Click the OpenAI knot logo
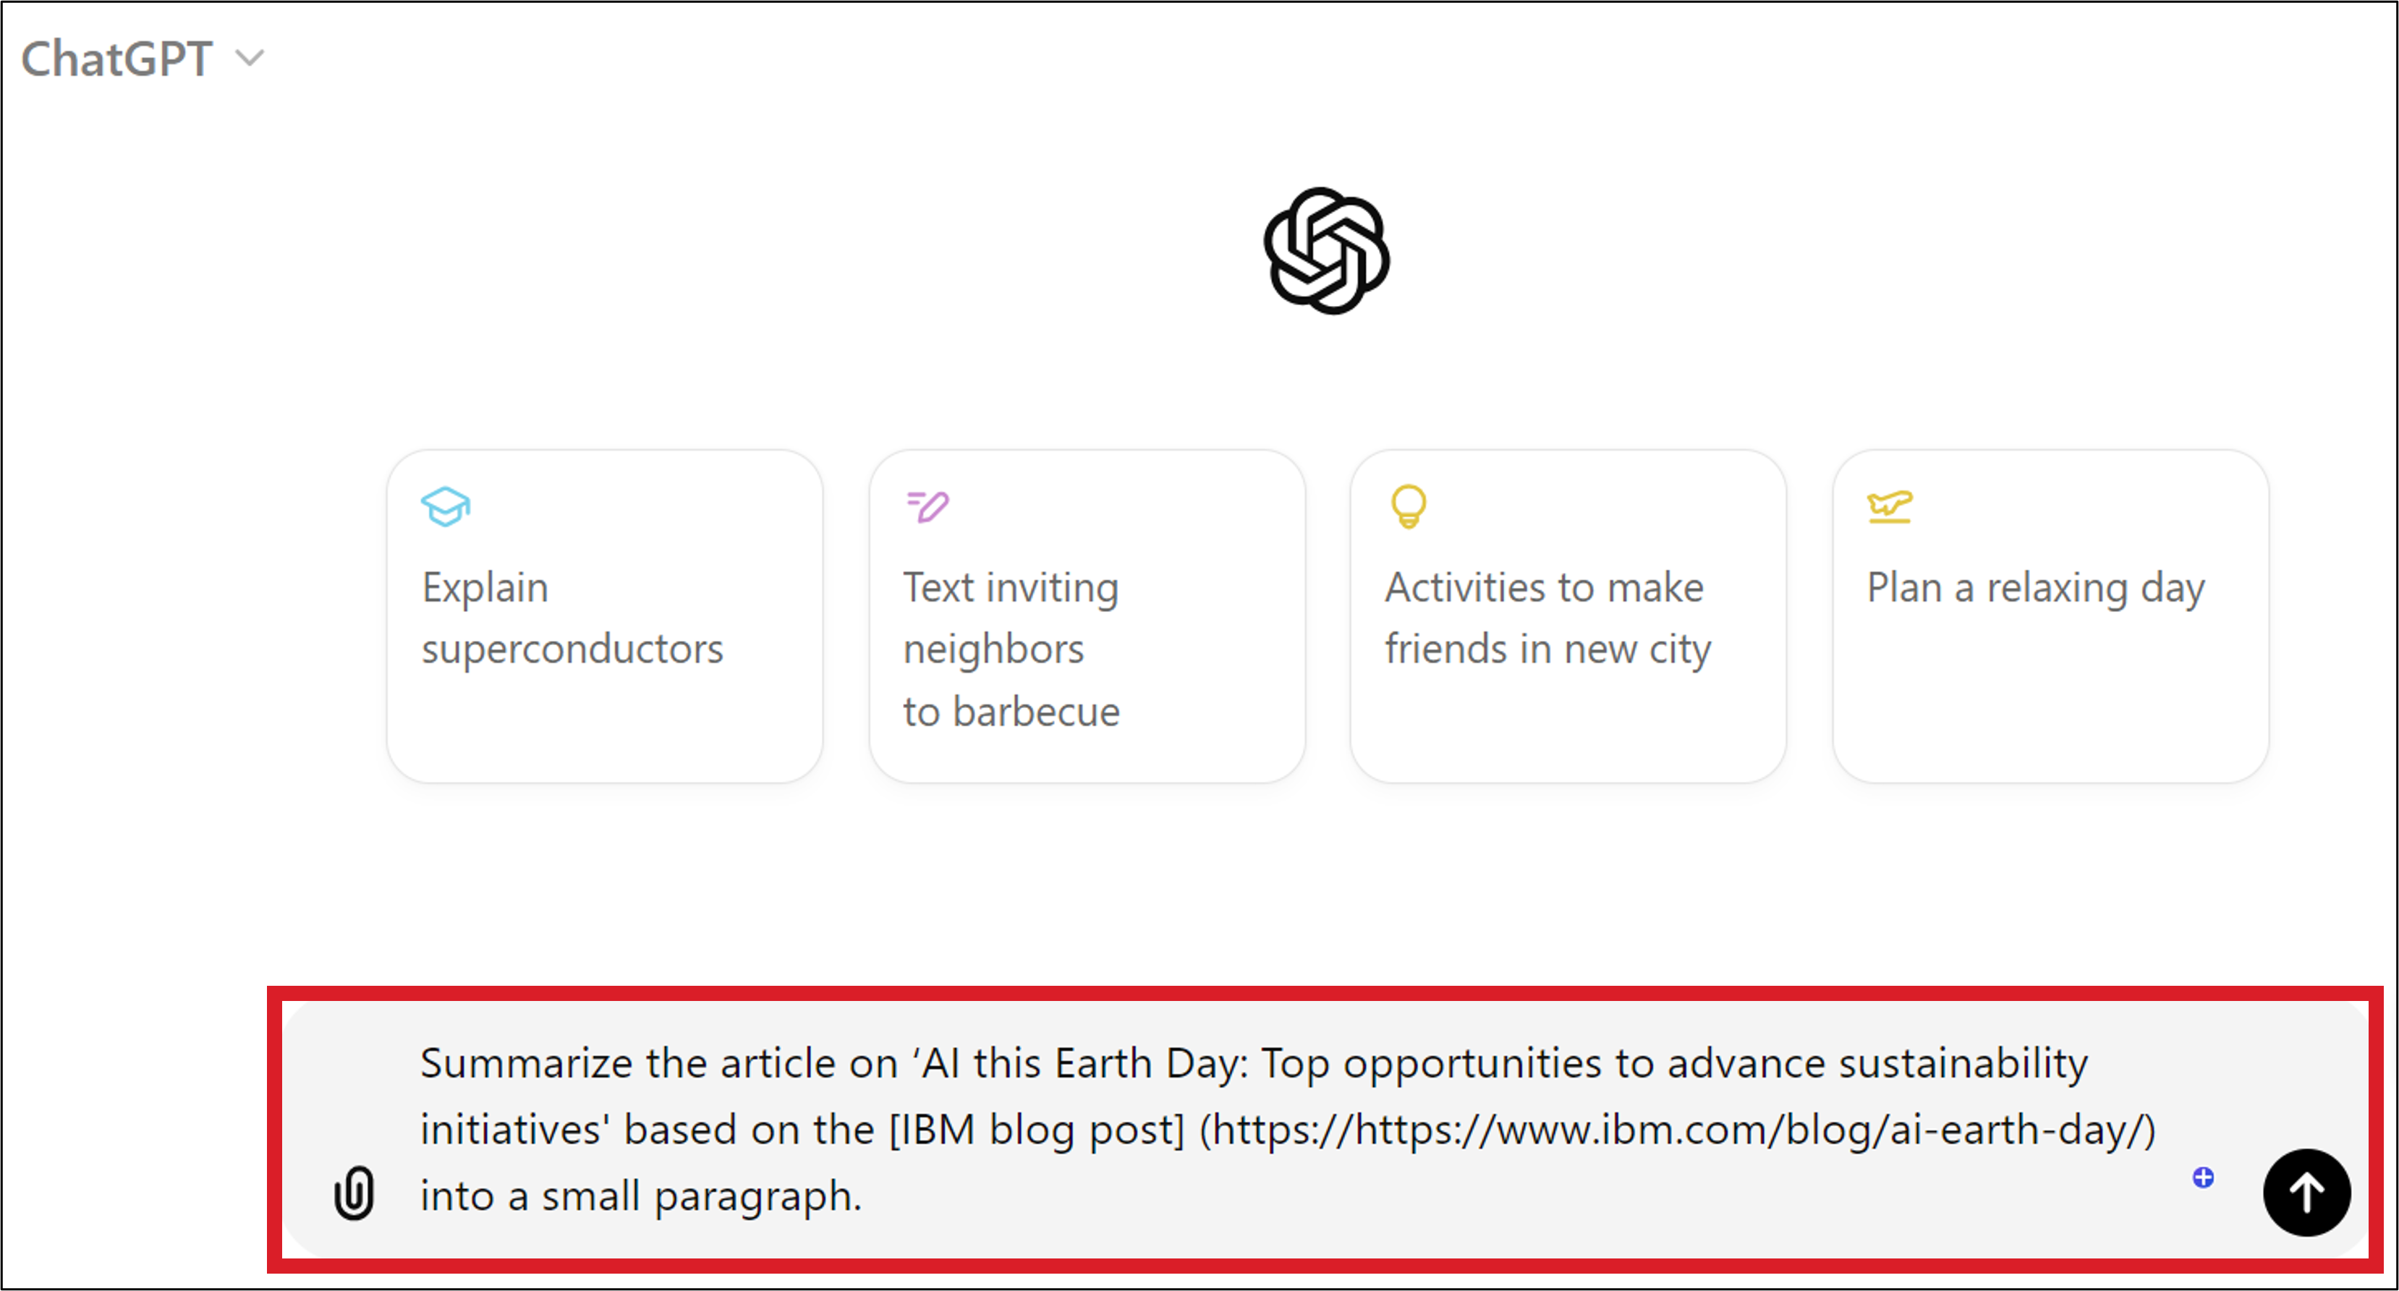Screen dimensions: 2399x1291 [x=1326, y=251]
